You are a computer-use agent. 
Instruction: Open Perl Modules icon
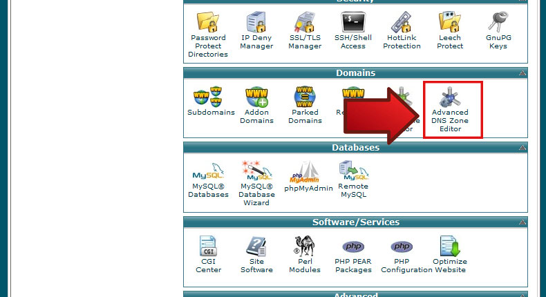[x=304, y=246]
